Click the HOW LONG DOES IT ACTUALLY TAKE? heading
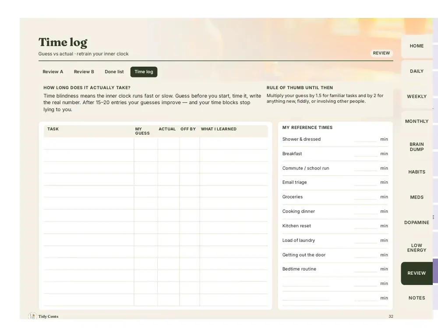The height and width of the screenshot is (328, 438). click(87, 87)
